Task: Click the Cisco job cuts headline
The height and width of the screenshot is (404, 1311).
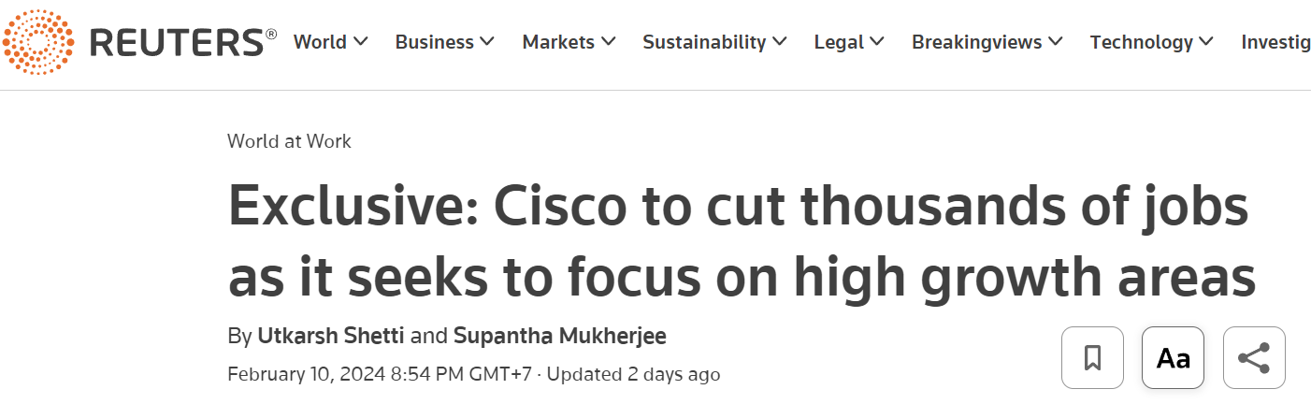Action: click(739, 242)
